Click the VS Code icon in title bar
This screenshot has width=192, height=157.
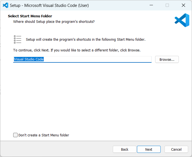pos(5,5)
